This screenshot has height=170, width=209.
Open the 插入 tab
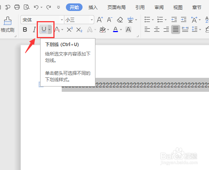(x=93, y=7)
